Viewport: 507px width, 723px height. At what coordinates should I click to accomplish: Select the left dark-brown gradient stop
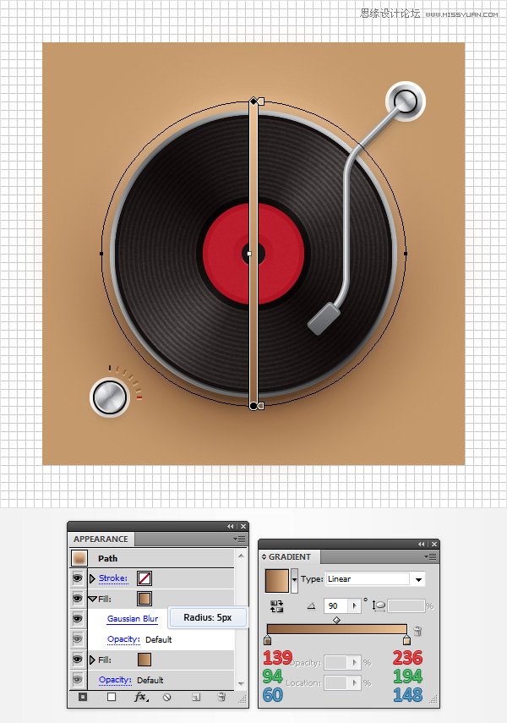pyautogui.click(x=267, y=640)
